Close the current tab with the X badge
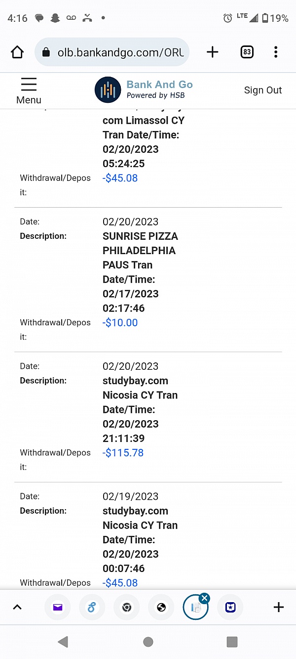The width and height of the screenshot is (296, 659). click(205, 598)
